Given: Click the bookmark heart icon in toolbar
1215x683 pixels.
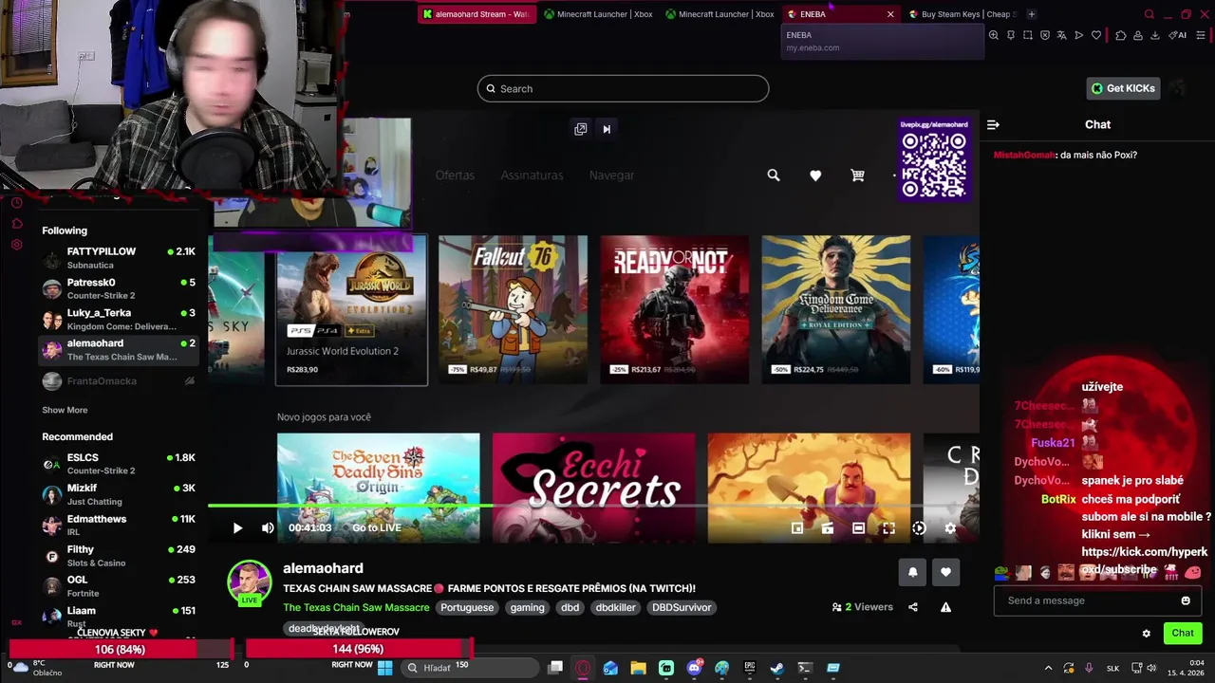Looking at the screenshot, I should pyautogui.click(x=1096, y=35).
